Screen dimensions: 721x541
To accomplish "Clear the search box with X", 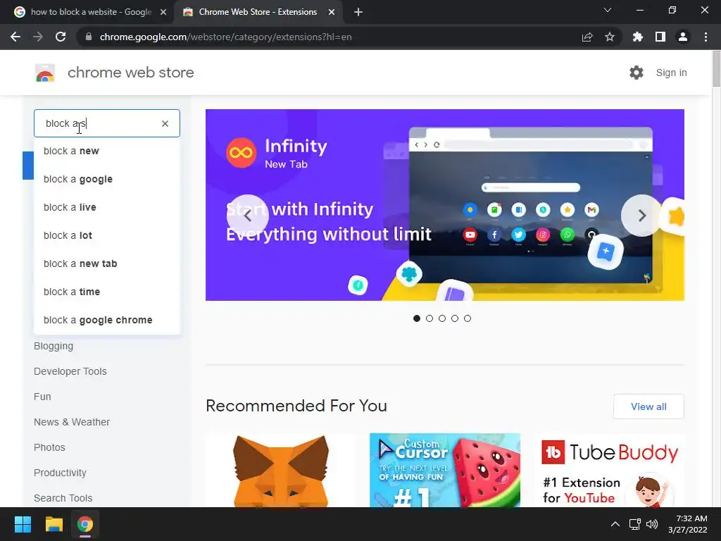I will pos(165,123).
